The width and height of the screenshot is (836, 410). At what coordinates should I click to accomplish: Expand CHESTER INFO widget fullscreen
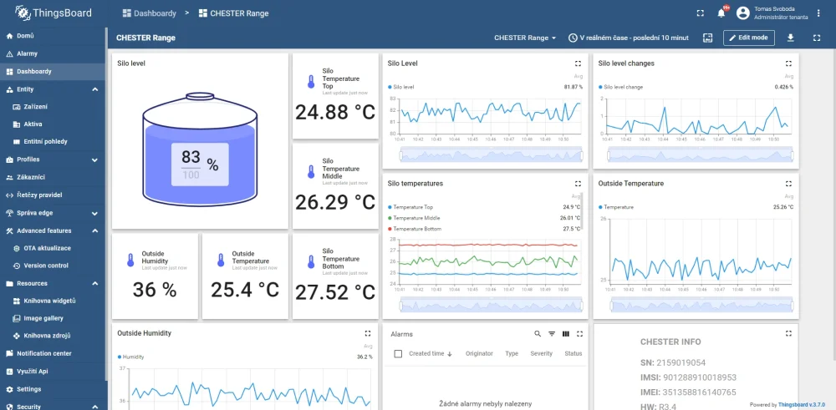coord(788,333)
